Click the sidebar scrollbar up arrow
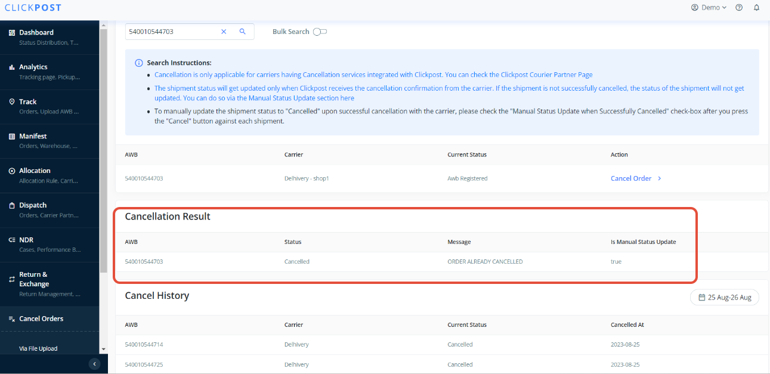 point(103,25)
